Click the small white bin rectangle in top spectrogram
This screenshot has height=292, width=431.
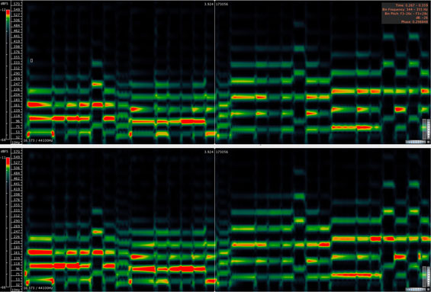tap(31, 60)
